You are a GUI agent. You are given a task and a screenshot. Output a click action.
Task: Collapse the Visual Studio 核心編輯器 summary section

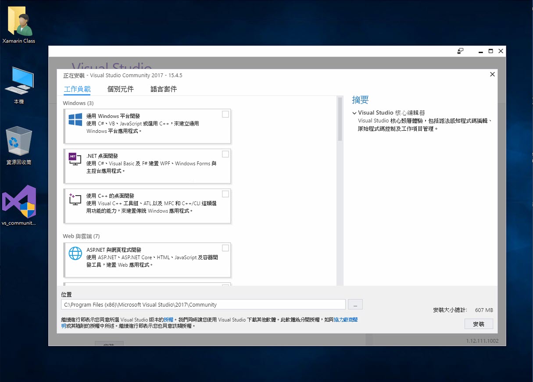click(x=354, y=113)
